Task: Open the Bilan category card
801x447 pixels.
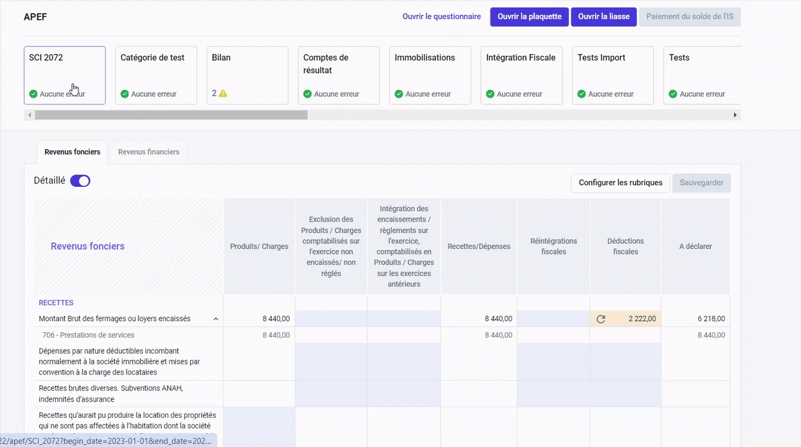Action: click(x=247, y=75)
